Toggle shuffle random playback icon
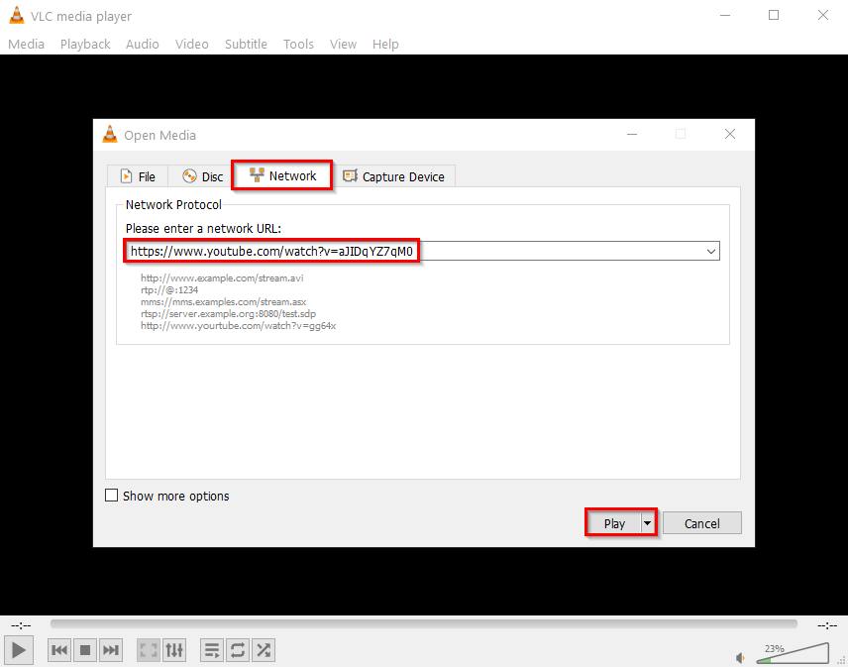This screenshot has width=848, height=667. (x=264, y=650)
